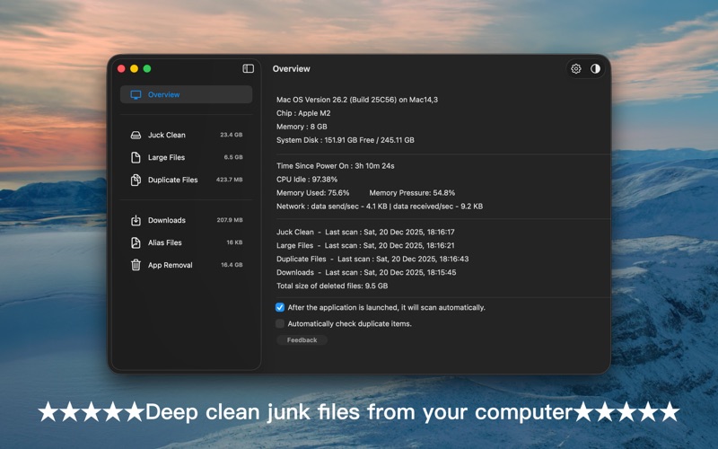The width and height of the screenshot is (718, 449).
Task: Open the Downloads section label
Action: tap(167, 220)
